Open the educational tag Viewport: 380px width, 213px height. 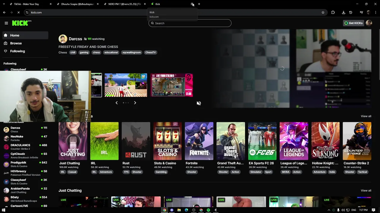(x=111, y=52)
